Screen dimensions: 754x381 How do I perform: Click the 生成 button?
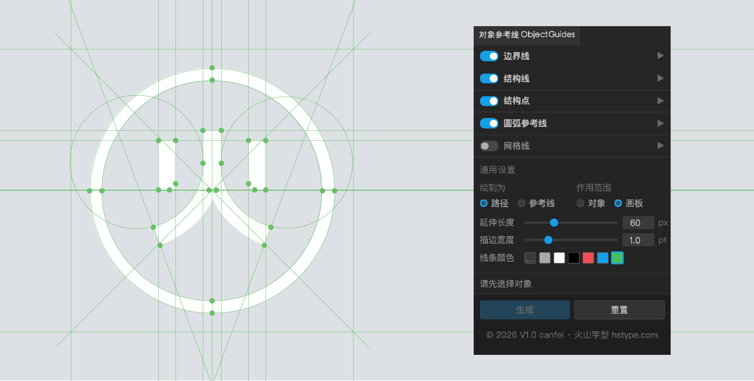[x=525, y=310]
